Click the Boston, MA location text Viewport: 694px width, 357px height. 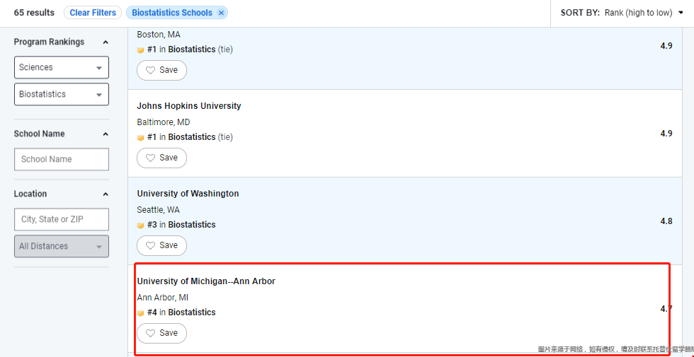pyautogui.click(x=159, y=35)
